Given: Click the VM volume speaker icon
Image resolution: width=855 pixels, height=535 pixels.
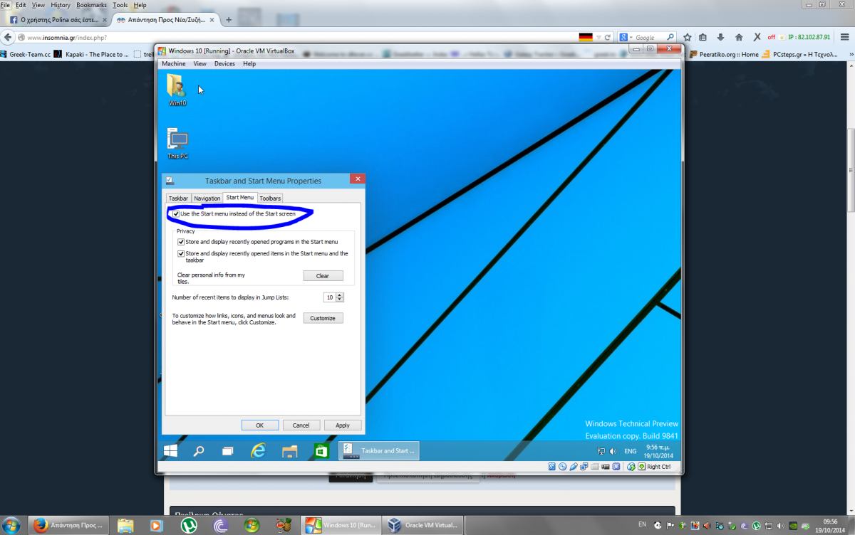Looking at the screenshot, I should pyautogui.click(x=613, y=451).
